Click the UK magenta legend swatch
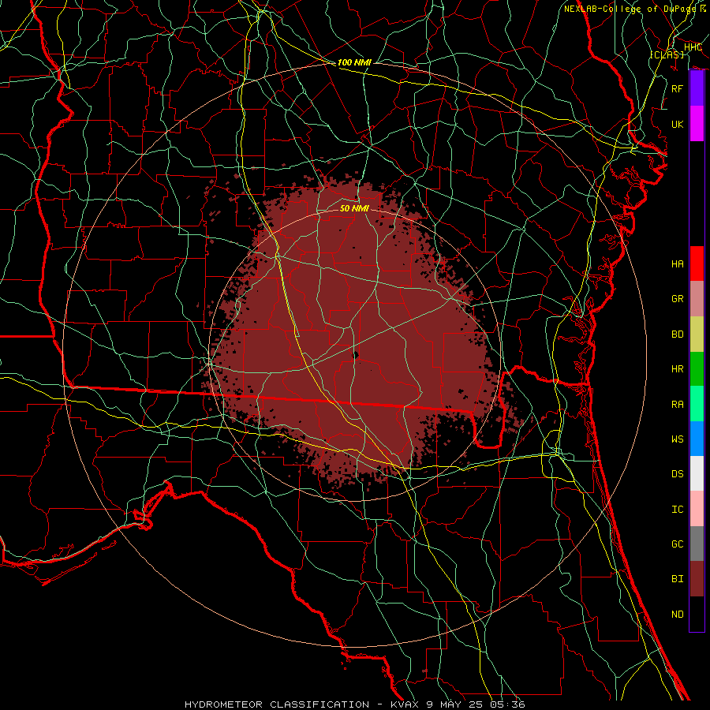The height and width of the screenshot is (710, 710). (x=697, y=124)
